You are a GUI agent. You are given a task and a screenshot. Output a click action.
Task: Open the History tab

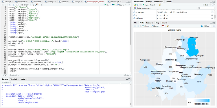pyautogui.click(x=149, y=1)
